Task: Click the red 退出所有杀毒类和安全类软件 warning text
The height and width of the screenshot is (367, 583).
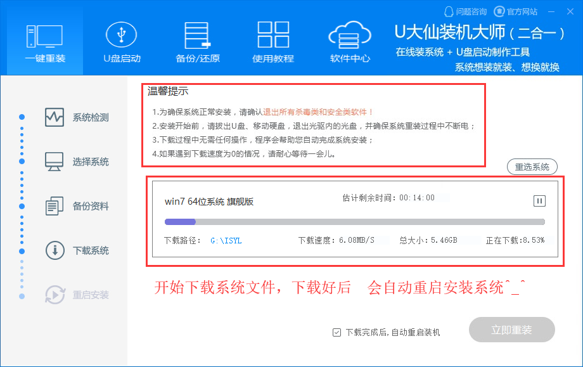Action: click(318, 112)
